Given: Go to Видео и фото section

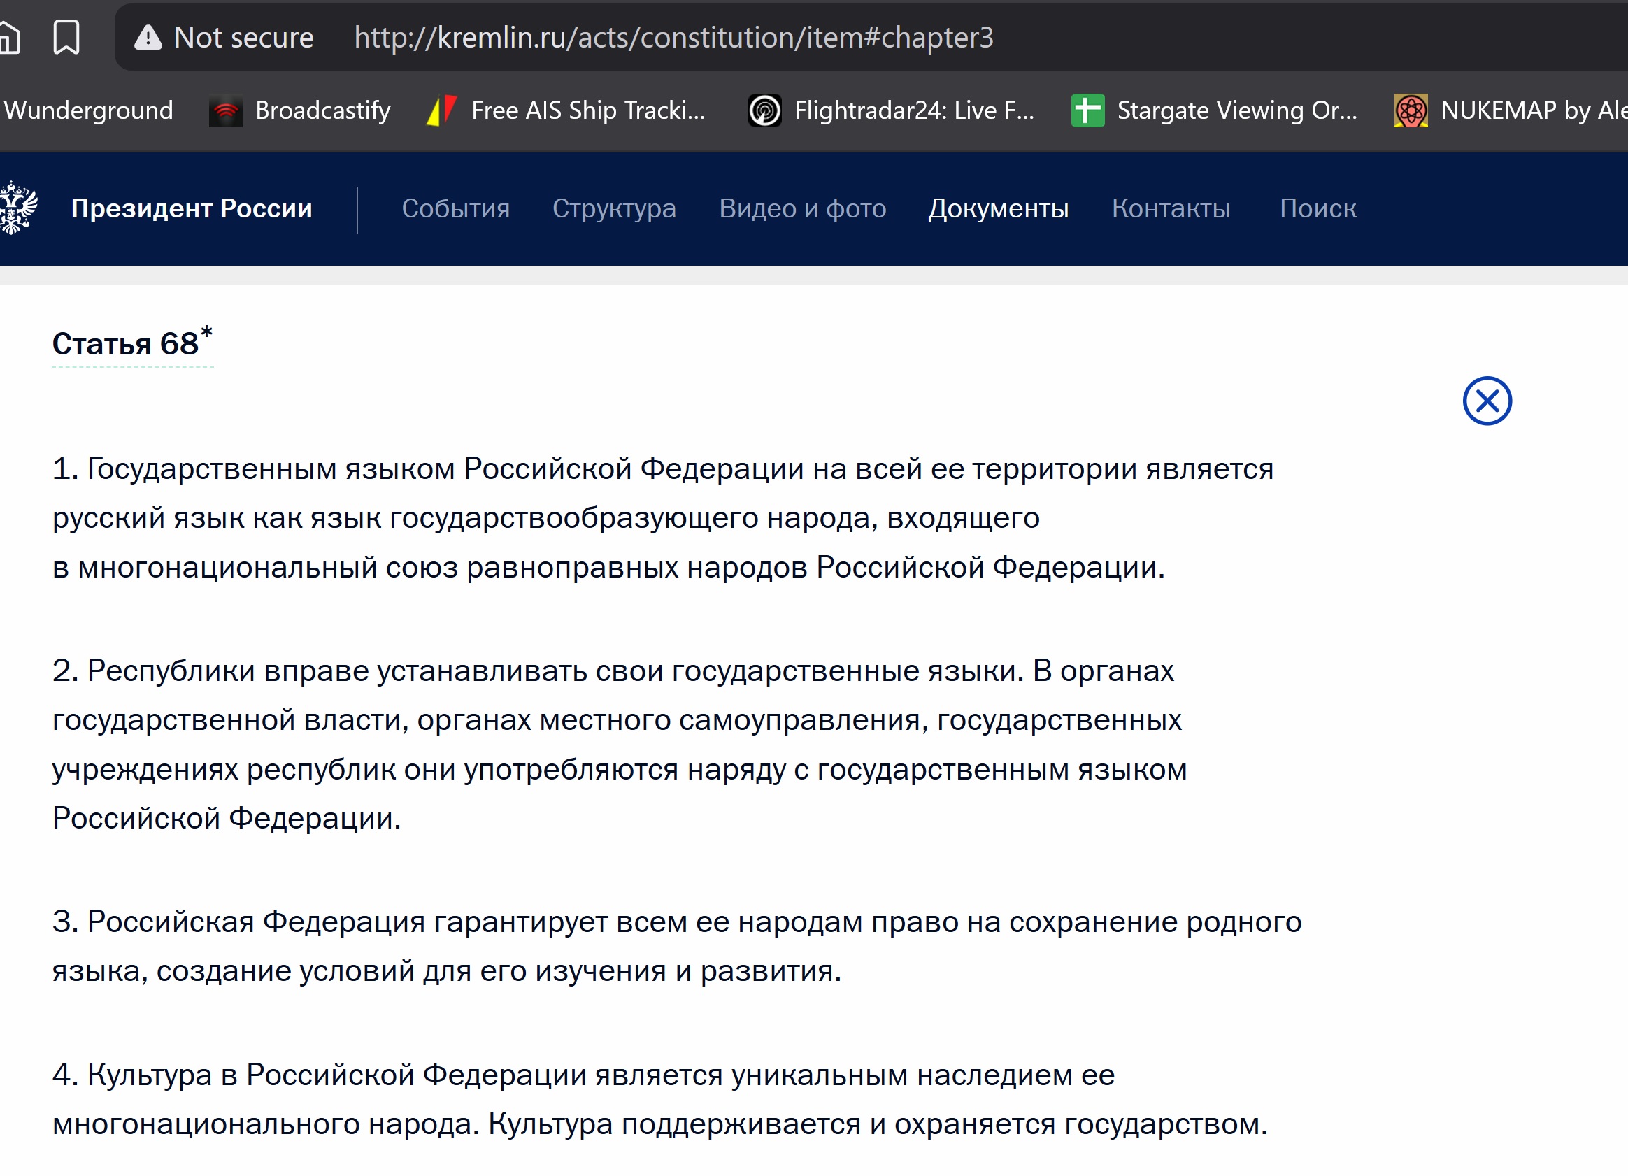Looking at the screenshot, I should (x=803, y=208).
